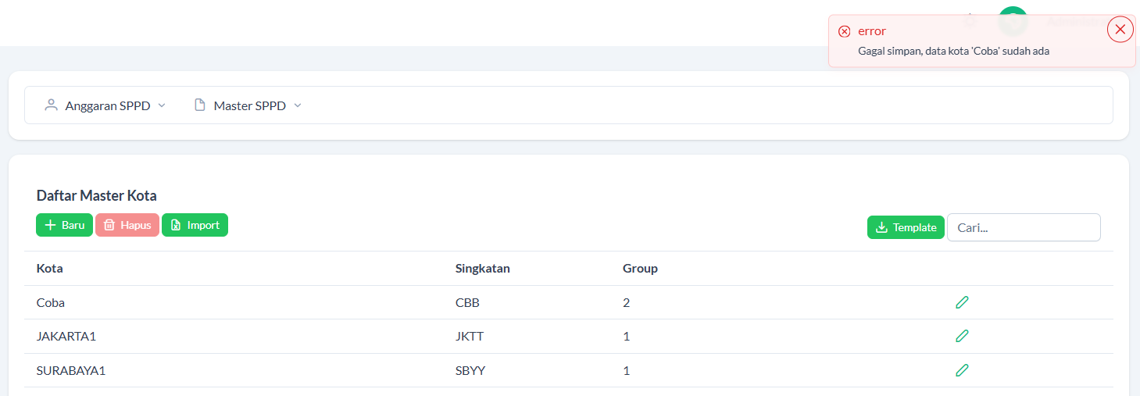Screen dimensions: 1140x396
Task: Sort by the Kota column header
Action: coord(50,269)
